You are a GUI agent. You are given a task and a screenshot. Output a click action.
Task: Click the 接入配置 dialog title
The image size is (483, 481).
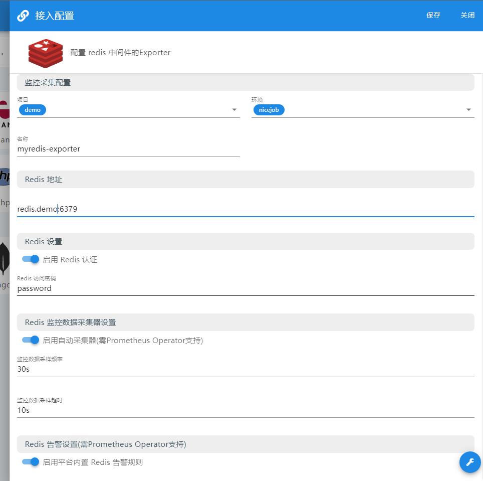(x=55, y=16)
